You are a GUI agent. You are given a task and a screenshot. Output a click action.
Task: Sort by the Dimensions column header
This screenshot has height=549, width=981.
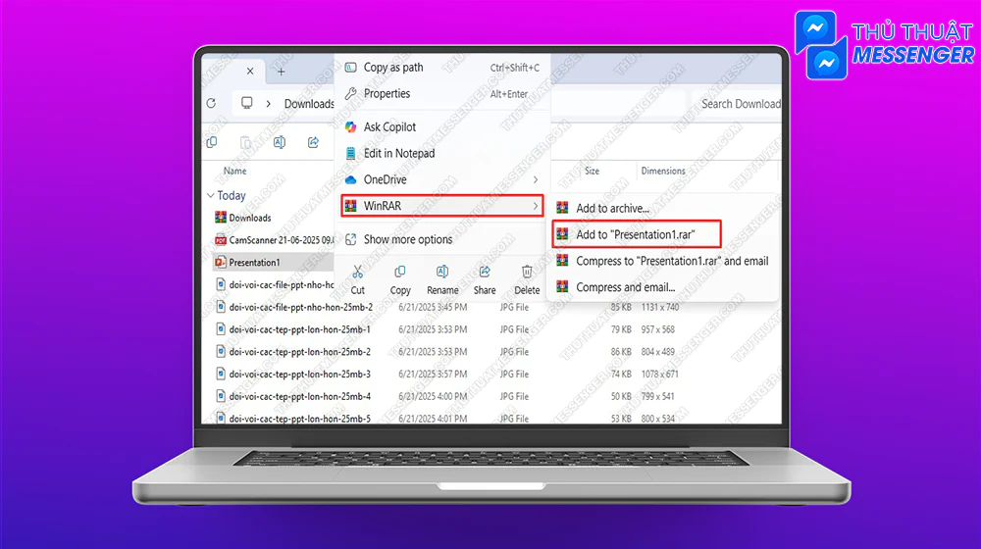pos(663,171)
